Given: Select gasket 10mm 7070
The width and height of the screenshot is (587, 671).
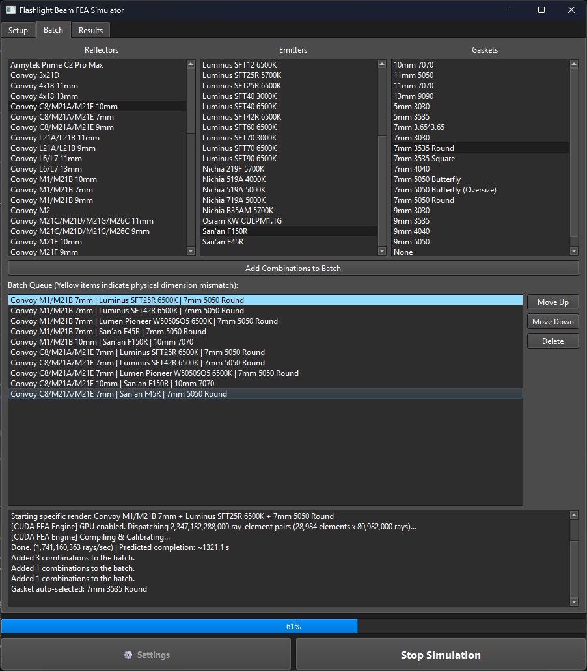Looking at the screenshot, I should point(481,64).
